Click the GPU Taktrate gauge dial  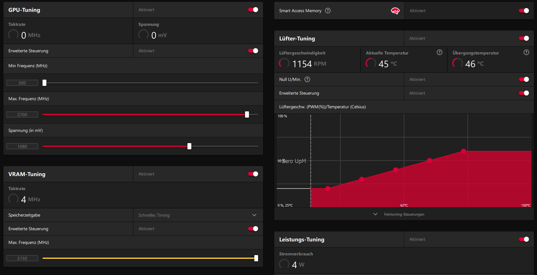[13, 34]
